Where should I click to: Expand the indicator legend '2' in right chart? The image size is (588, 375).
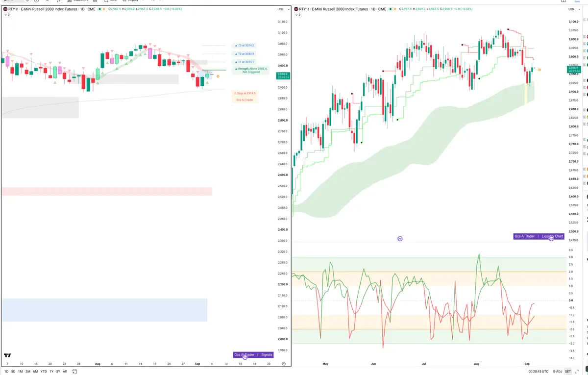click(x=298, y=15)
